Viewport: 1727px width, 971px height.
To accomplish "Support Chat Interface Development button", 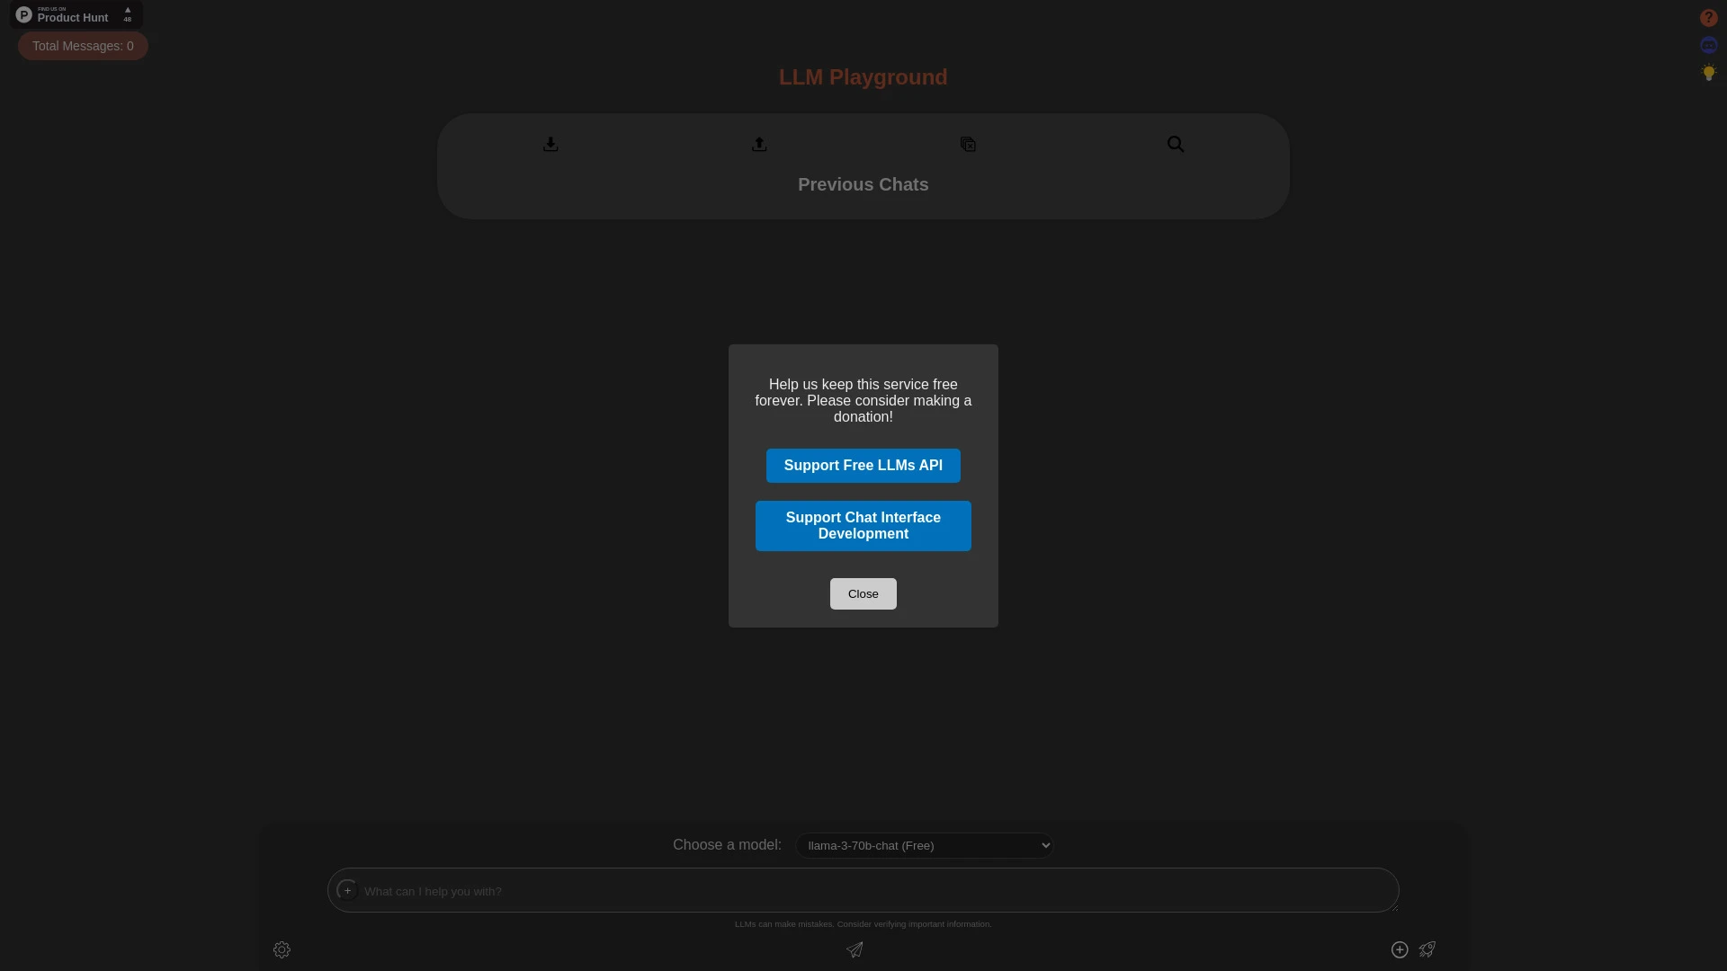I will (x=863, y=525).
